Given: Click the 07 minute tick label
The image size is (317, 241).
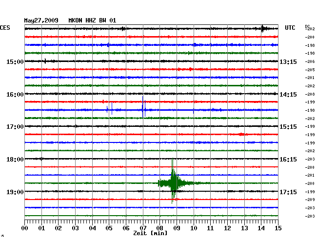Looking at the screenshot, I should 143,228.
